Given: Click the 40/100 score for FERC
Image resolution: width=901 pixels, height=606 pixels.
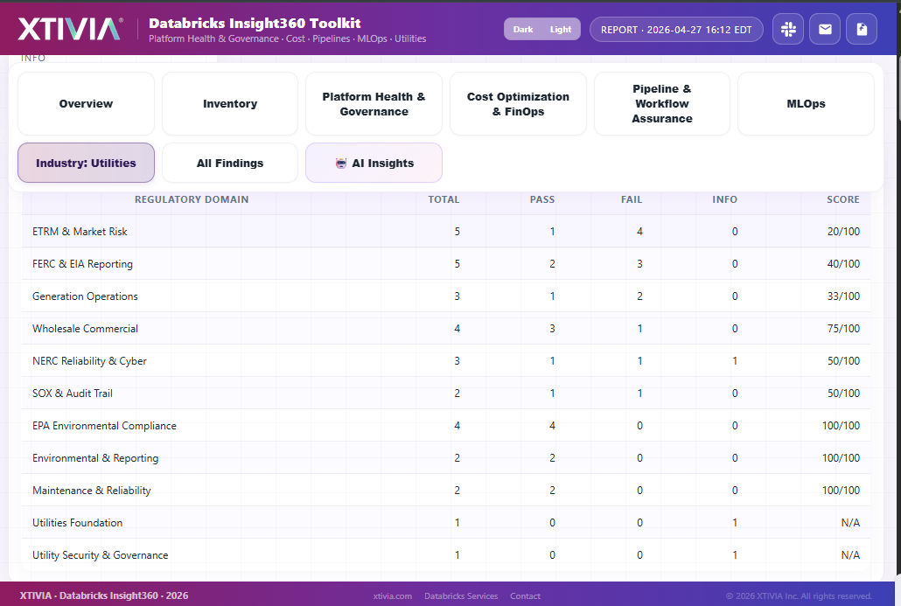Looking at the screenshot, I should click(x=843, y=264).
